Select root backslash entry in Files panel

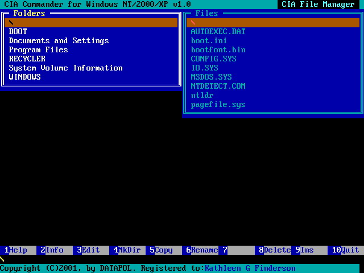[273, 23]
